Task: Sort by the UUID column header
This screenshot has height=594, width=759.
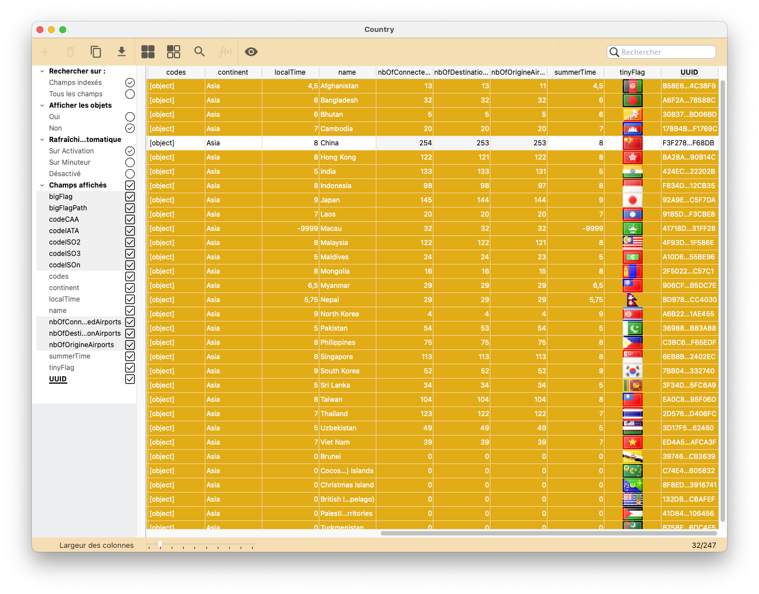Action: click(x=689, y=72)
